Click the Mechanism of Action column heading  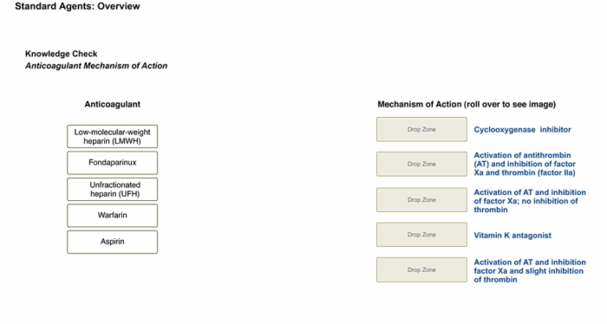467,104
